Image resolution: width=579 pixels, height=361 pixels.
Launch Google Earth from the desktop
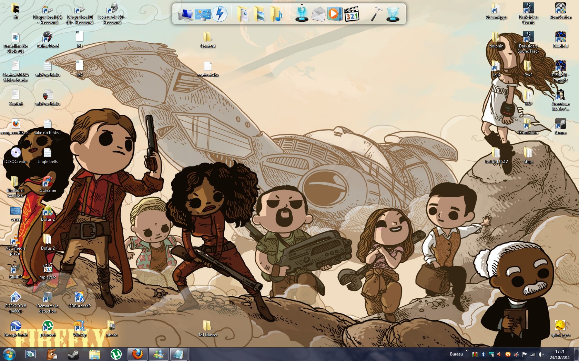pyautogui.click(x=16, y=328)
